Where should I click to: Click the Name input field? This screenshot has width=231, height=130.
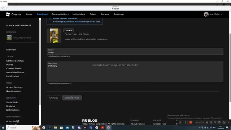point(135,51)
